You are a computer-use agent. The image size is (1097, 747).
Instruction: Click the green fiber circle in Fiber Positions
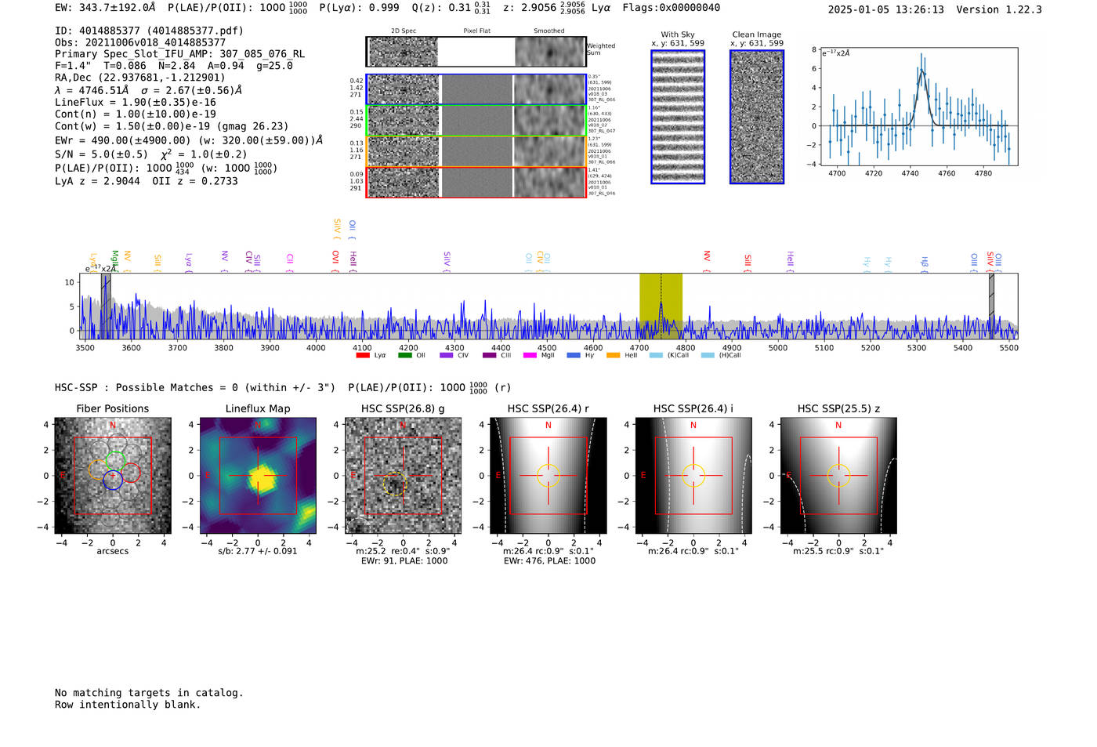point(116,461)
